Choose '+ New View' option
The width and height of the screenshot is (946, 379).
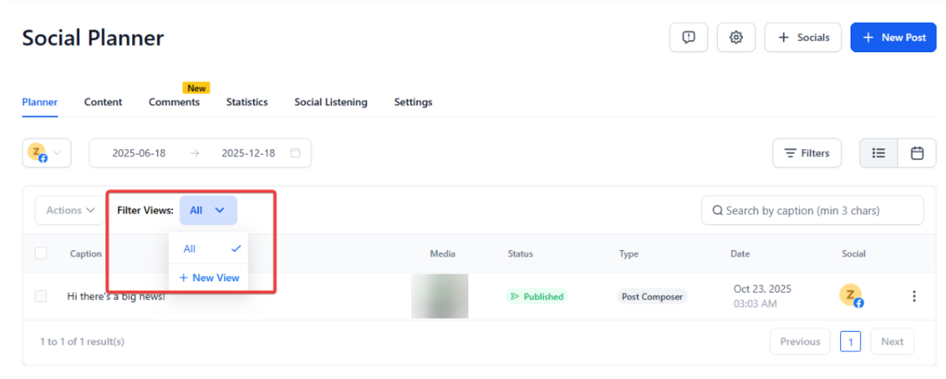209,278
